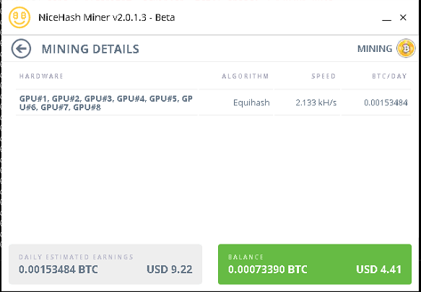
Task: Click the Bitcoin coin icon next to MINING
Action: click(406, 48)
